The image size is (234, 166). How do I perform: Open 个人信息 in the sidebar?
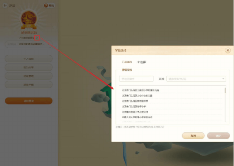click(x=28, y=59)
